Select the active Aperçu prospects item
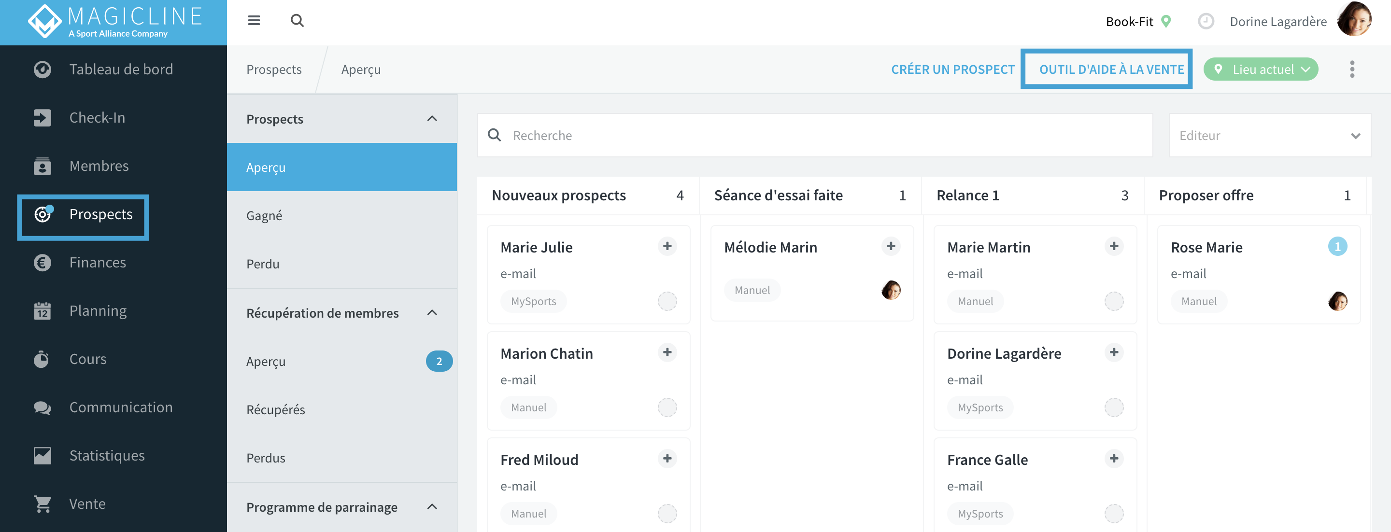This screenshot has height=532, width=1391. pos(342,167)
